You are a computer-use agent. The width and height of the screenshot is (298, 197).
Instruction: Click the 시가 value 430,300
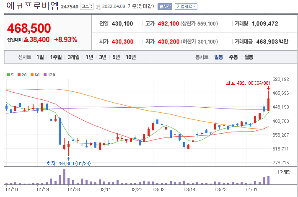pos(122,41)
